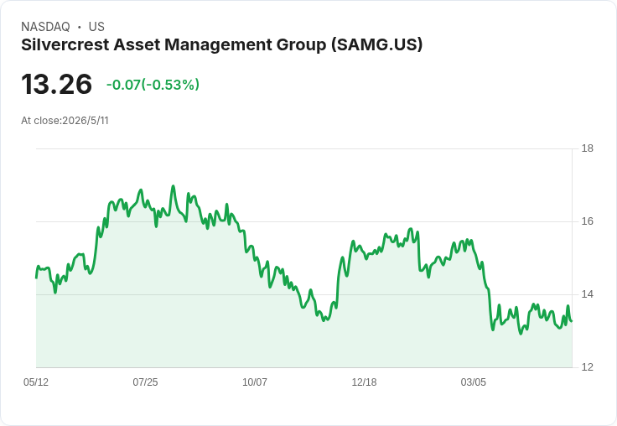Click the 12/18 date axis label
The image size is (617, 426).
coord(364,382)
